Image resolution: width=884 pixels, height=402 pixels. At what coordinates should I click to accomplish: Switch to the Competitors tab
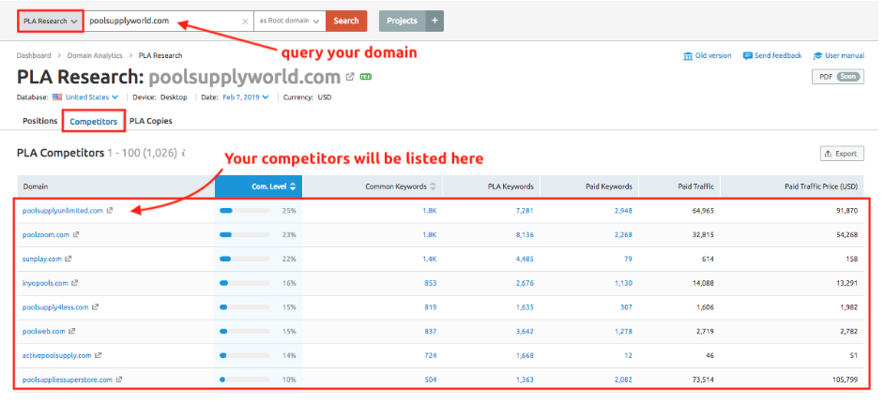[94, 122]
